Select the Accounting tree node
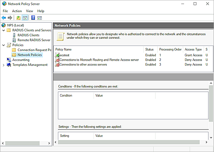 (x=21, y=60)
